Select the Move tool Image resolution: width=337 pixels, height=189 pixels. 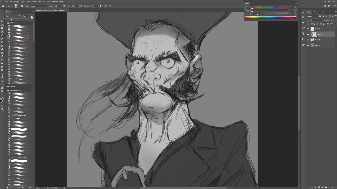click(2, 14)
